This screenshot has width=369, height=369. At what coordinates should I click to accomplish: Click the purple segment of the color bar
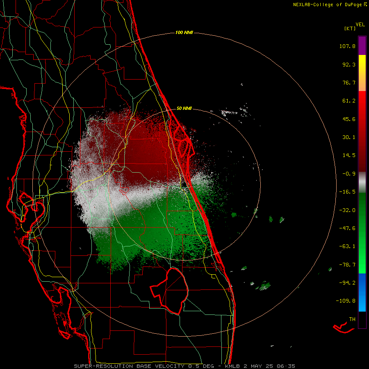coord(362,46)
